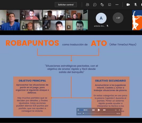This screenshot has height=123, width=142.
Task: Click the play button in the video player
Action: (99, 110)
